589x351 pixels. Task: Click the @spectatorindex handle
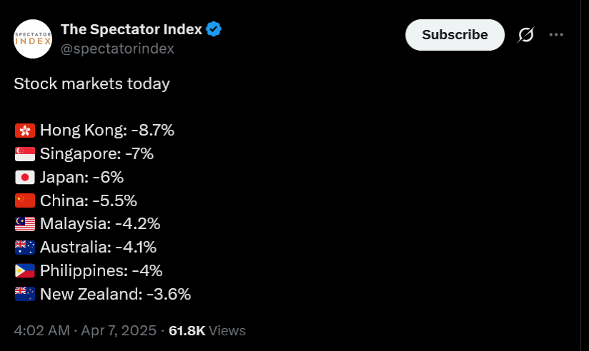click(x=117, y=49)
